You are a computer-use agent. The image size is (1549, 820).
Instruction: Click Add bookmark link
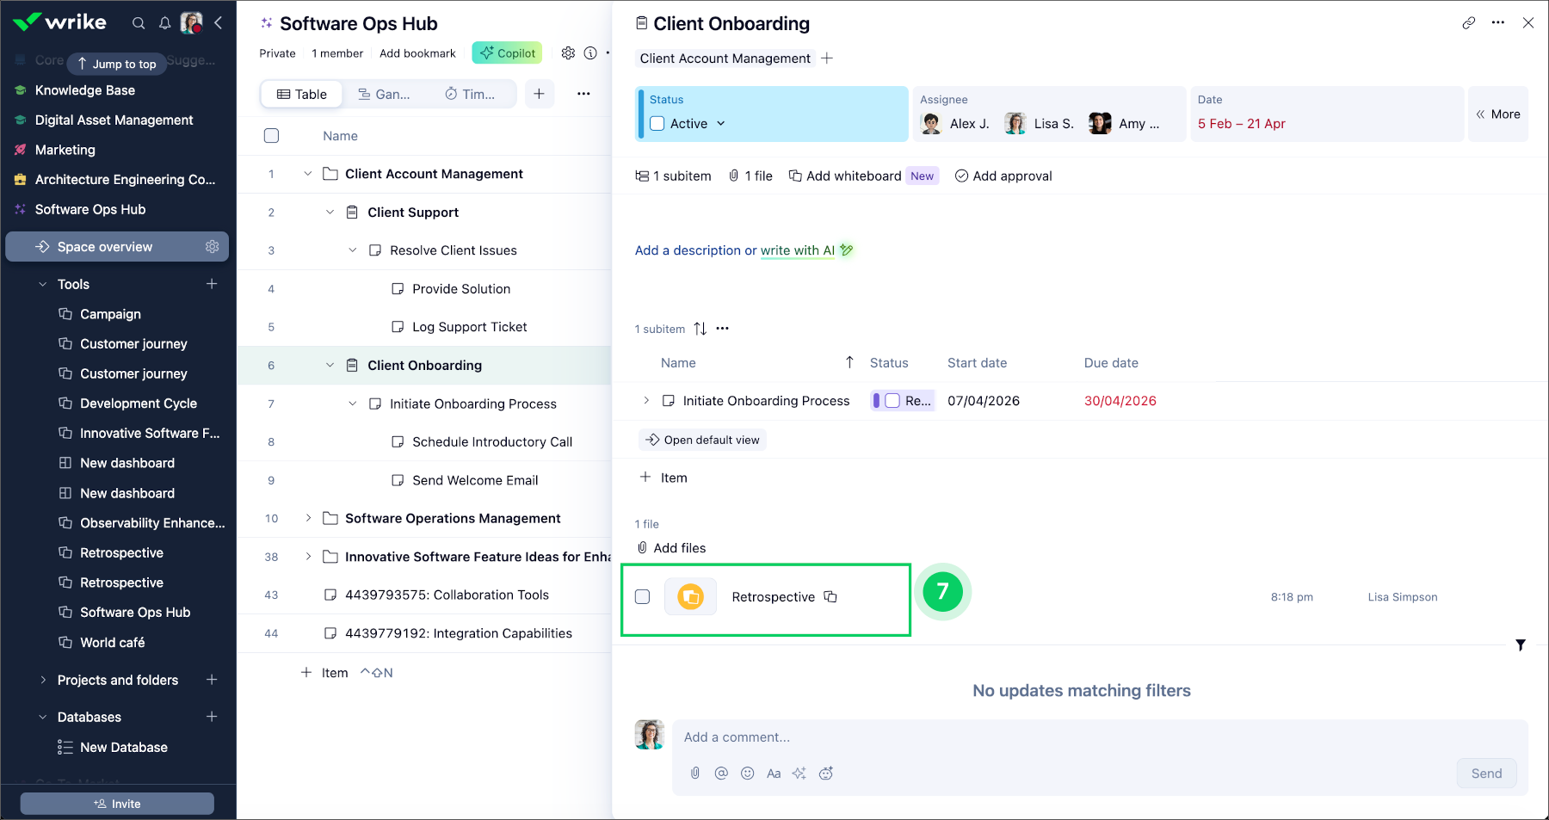[418, 53]
